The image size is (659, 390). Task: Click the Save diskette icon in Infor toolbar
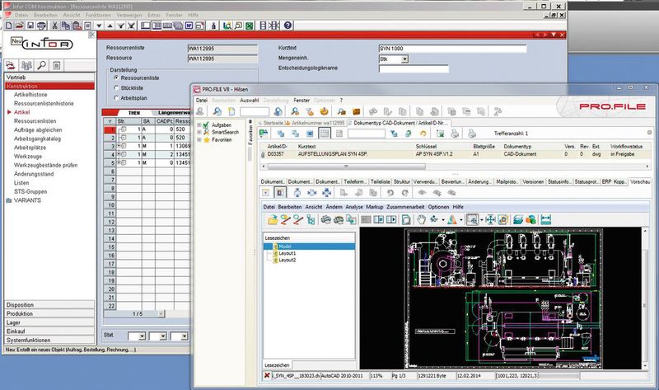point(30,26)
